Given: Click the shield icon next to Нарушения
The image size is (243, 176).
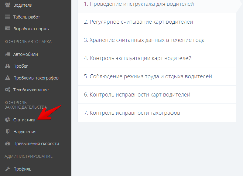Looking at the screenshot, I should pos(7,131).
